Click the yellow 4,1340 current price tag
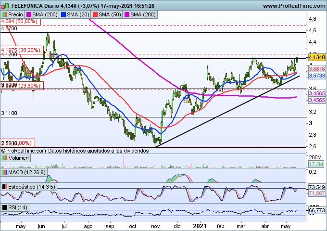The image size is (327, 231). point(317,57)
